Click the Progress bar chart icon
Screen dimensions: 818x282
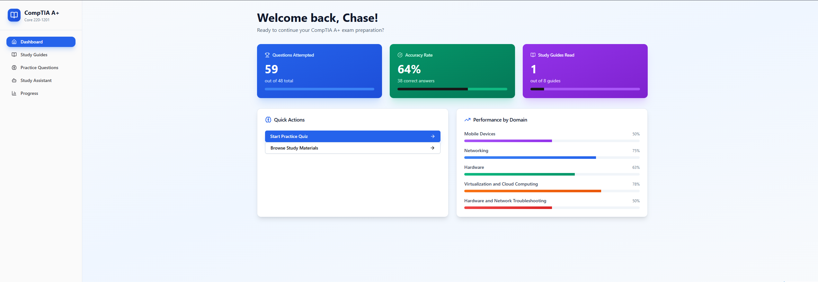tap(14, 93)
